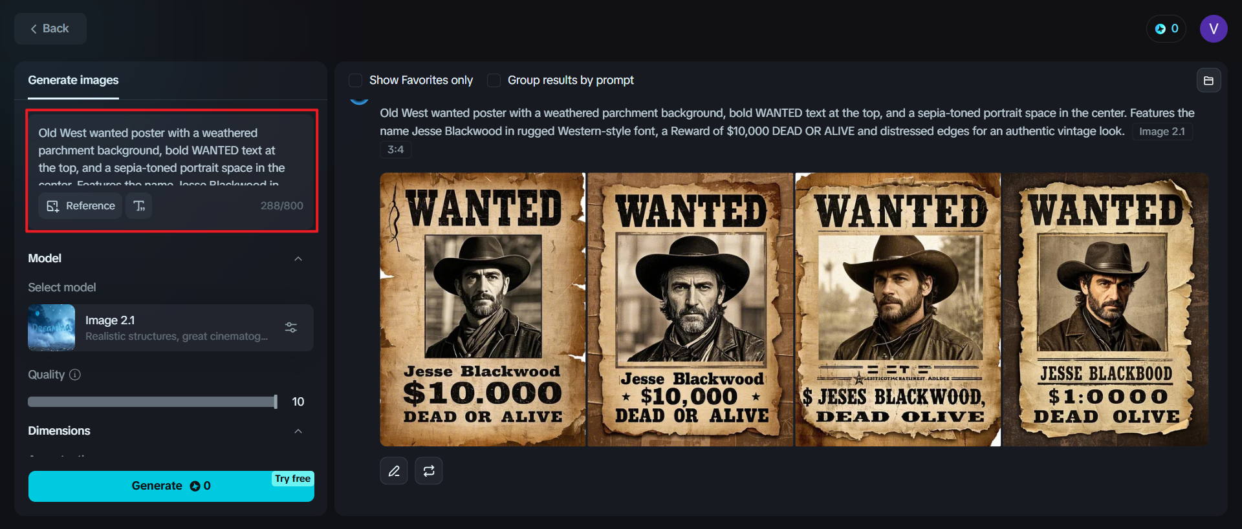Screen dimensions: 1242x529
Task: Click the credits counter icon showing 0
Action: click(x=1165, y=28)
